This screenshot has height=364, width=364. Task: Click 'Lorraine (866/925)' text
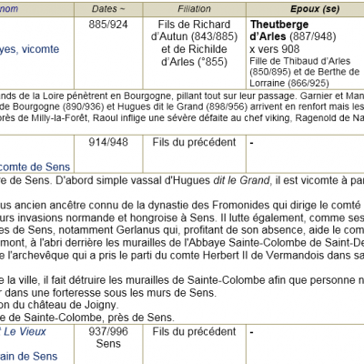tap(289, 83)
